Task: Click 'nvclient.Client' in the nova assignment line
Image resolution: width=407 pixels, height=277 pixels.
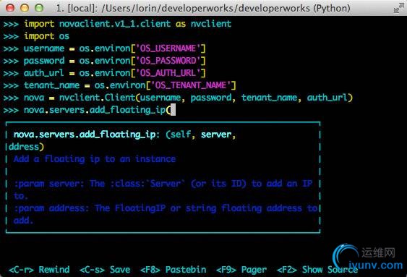Action: 98,98
